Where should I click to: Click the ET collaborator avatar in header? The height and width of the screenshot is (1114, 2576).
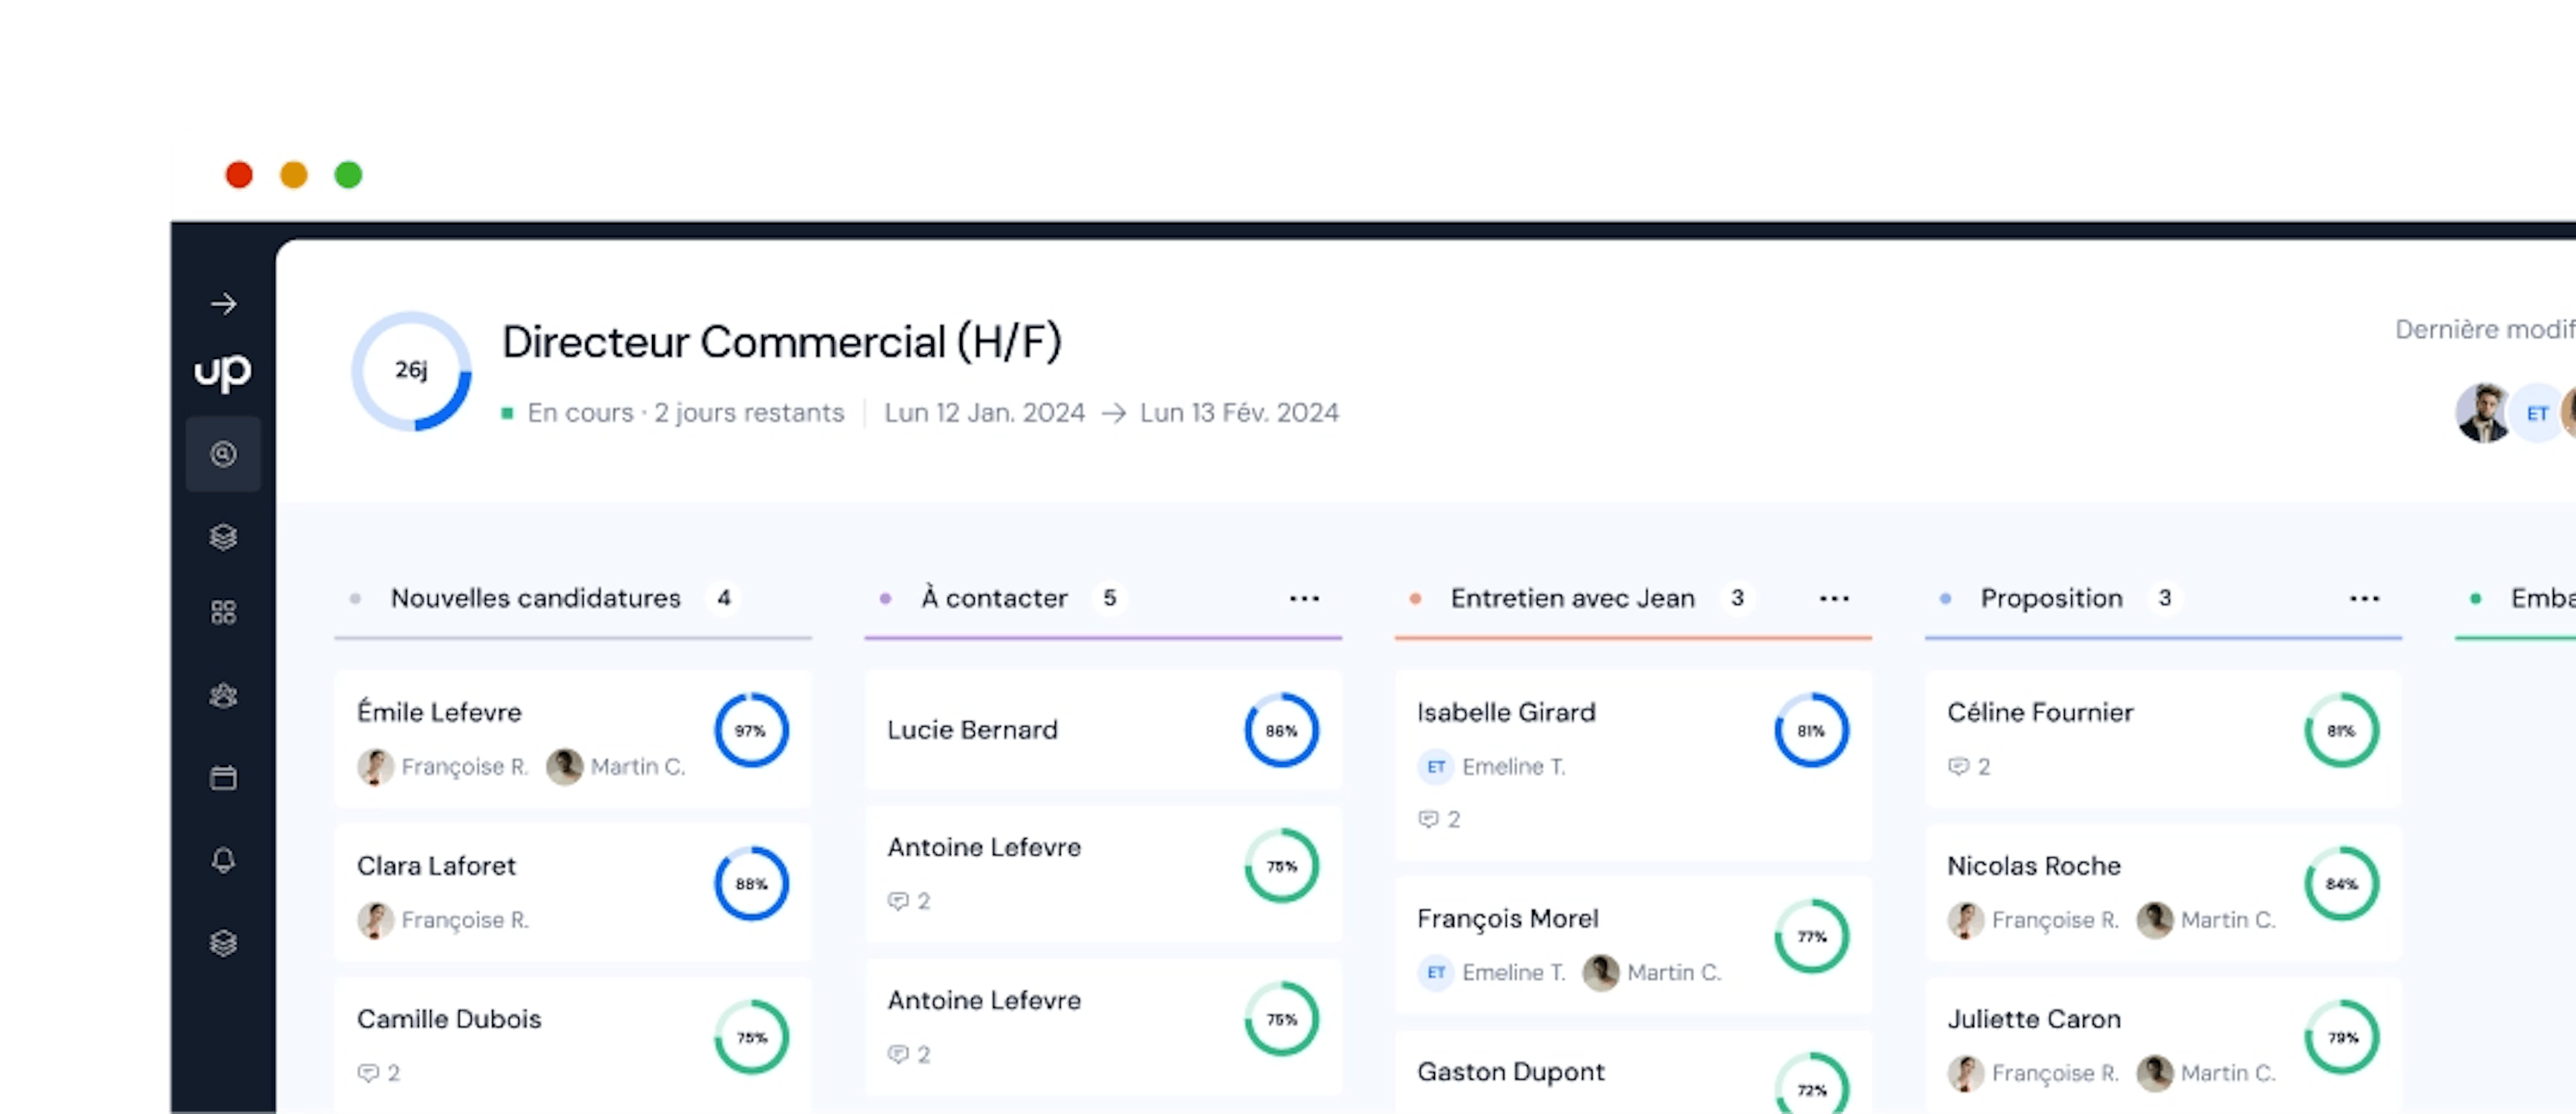click(2536, 413)
